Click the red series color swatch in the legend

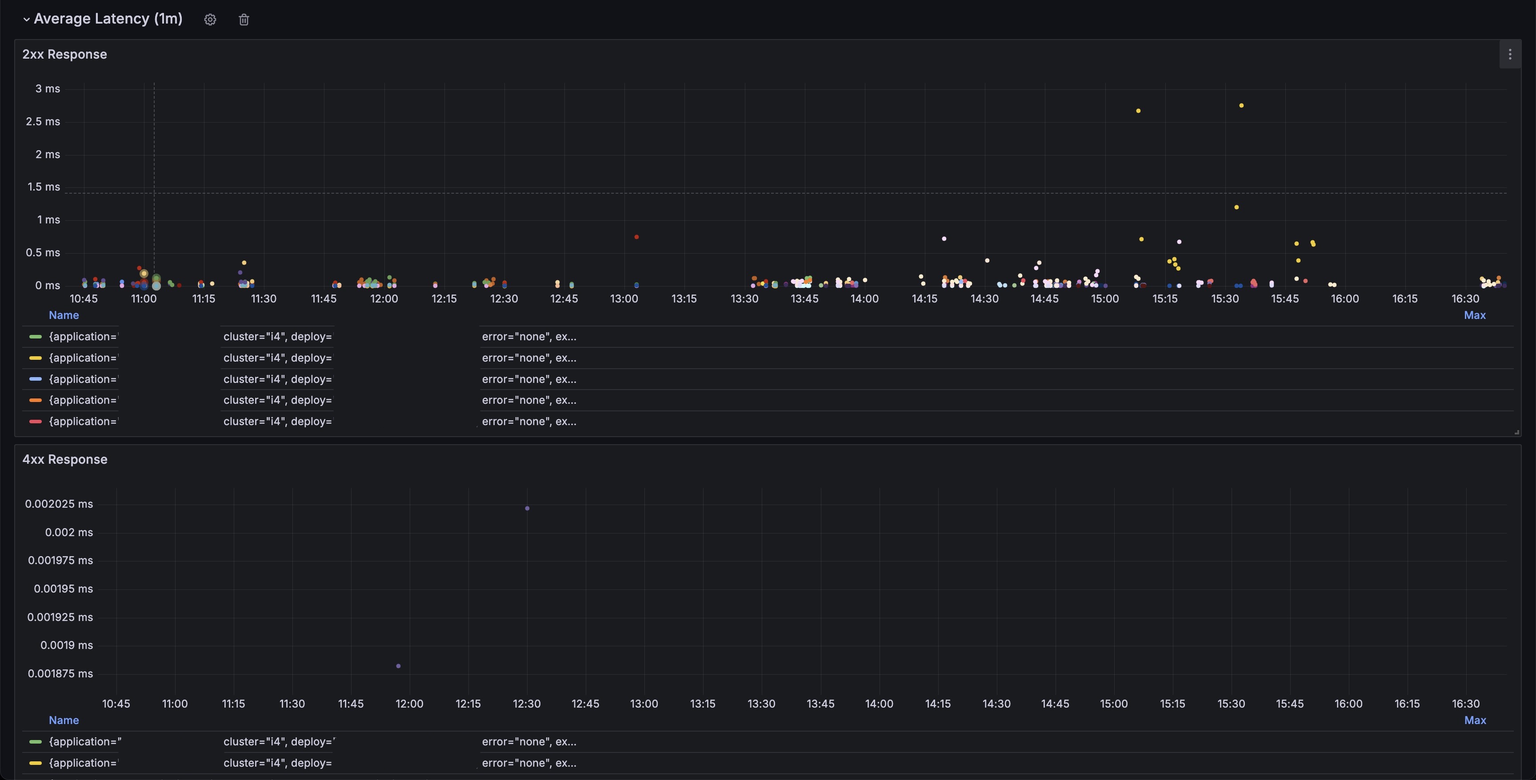click(35, 422)
